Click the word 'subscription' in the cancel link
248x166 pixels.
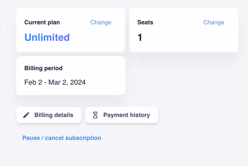(x=83, y=138)
